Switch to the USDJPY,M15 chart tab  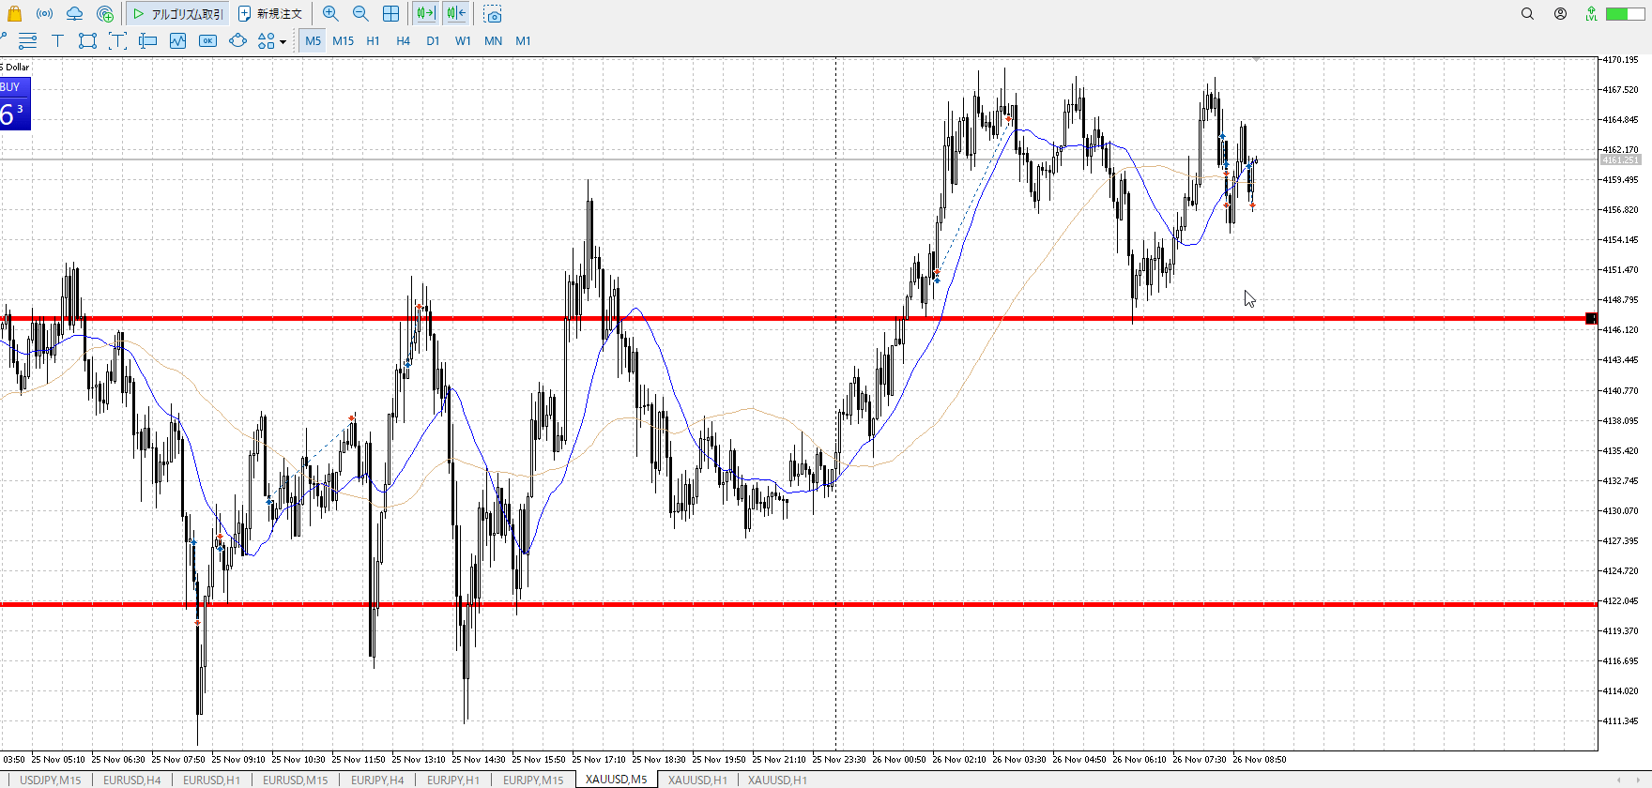[x=51, y=780]
